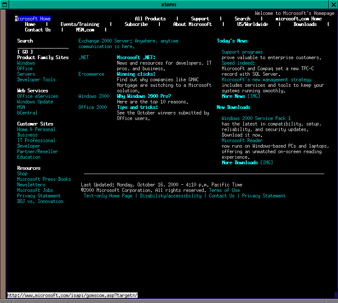Open the All Products navigation item
Viewport: 338px width, 303px height.
[x=150, y=19]
